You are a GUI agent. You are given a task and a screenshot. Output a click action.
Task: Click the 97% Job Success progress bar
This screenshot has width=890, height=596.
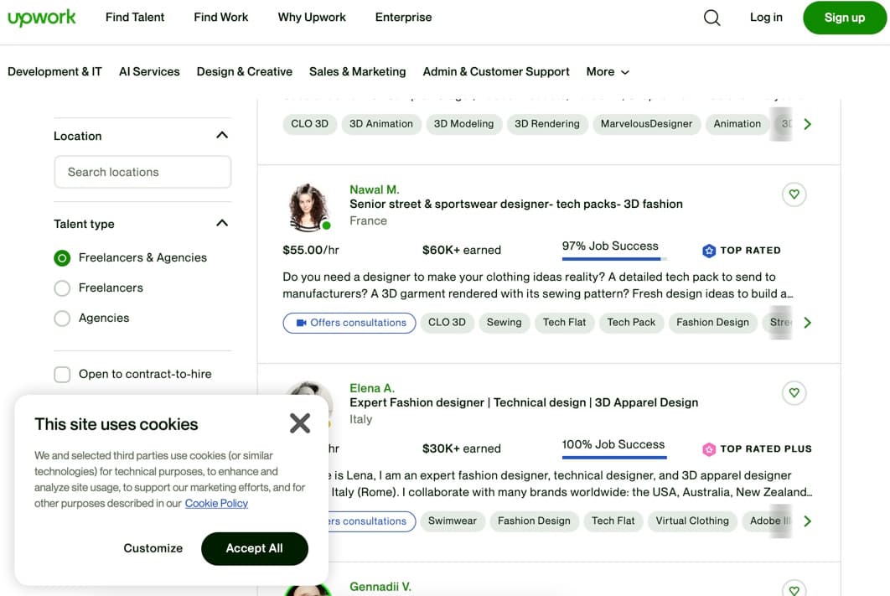[x=613, y=258]
